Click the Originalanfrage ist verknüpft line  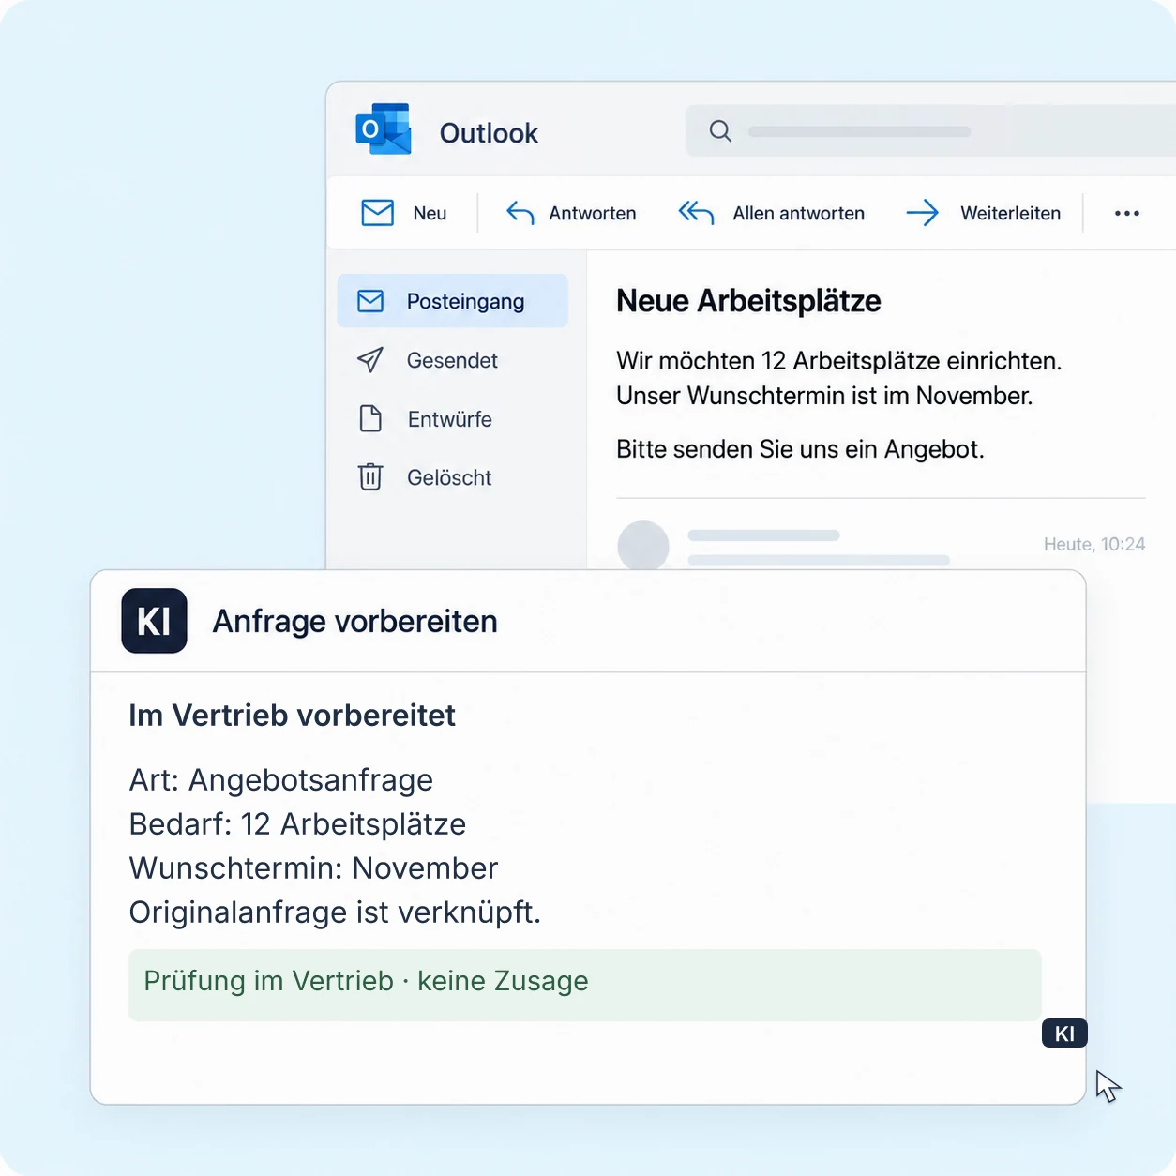coord(335,912)
